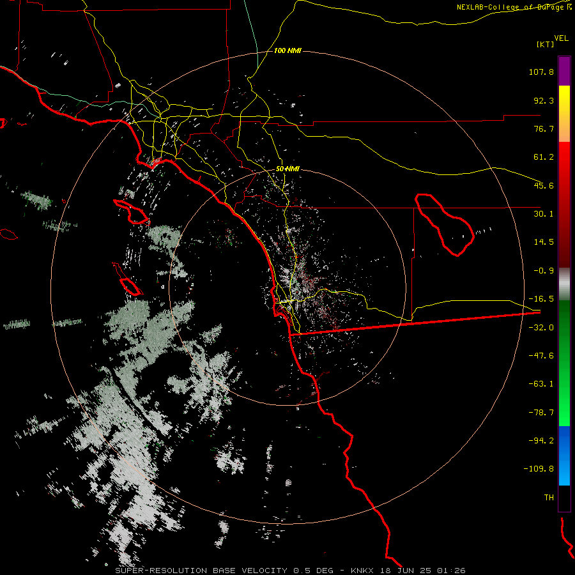Click the [KT] units label

pos(546,44)
